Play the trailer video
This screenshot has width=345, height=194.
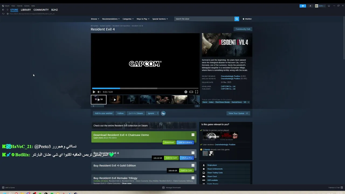click(94, 92)
